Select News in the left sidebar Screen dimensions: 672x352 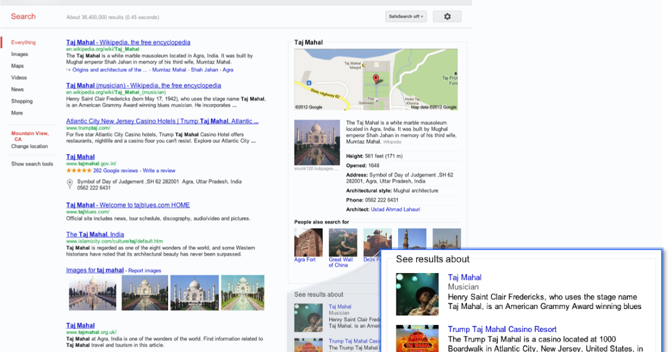pyautogui.click(x=17, y=89)
